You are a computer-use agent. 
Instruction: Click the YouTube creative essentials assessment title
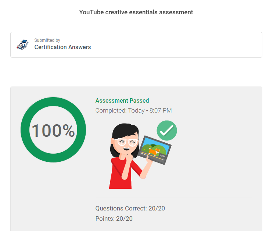point(136,12)
